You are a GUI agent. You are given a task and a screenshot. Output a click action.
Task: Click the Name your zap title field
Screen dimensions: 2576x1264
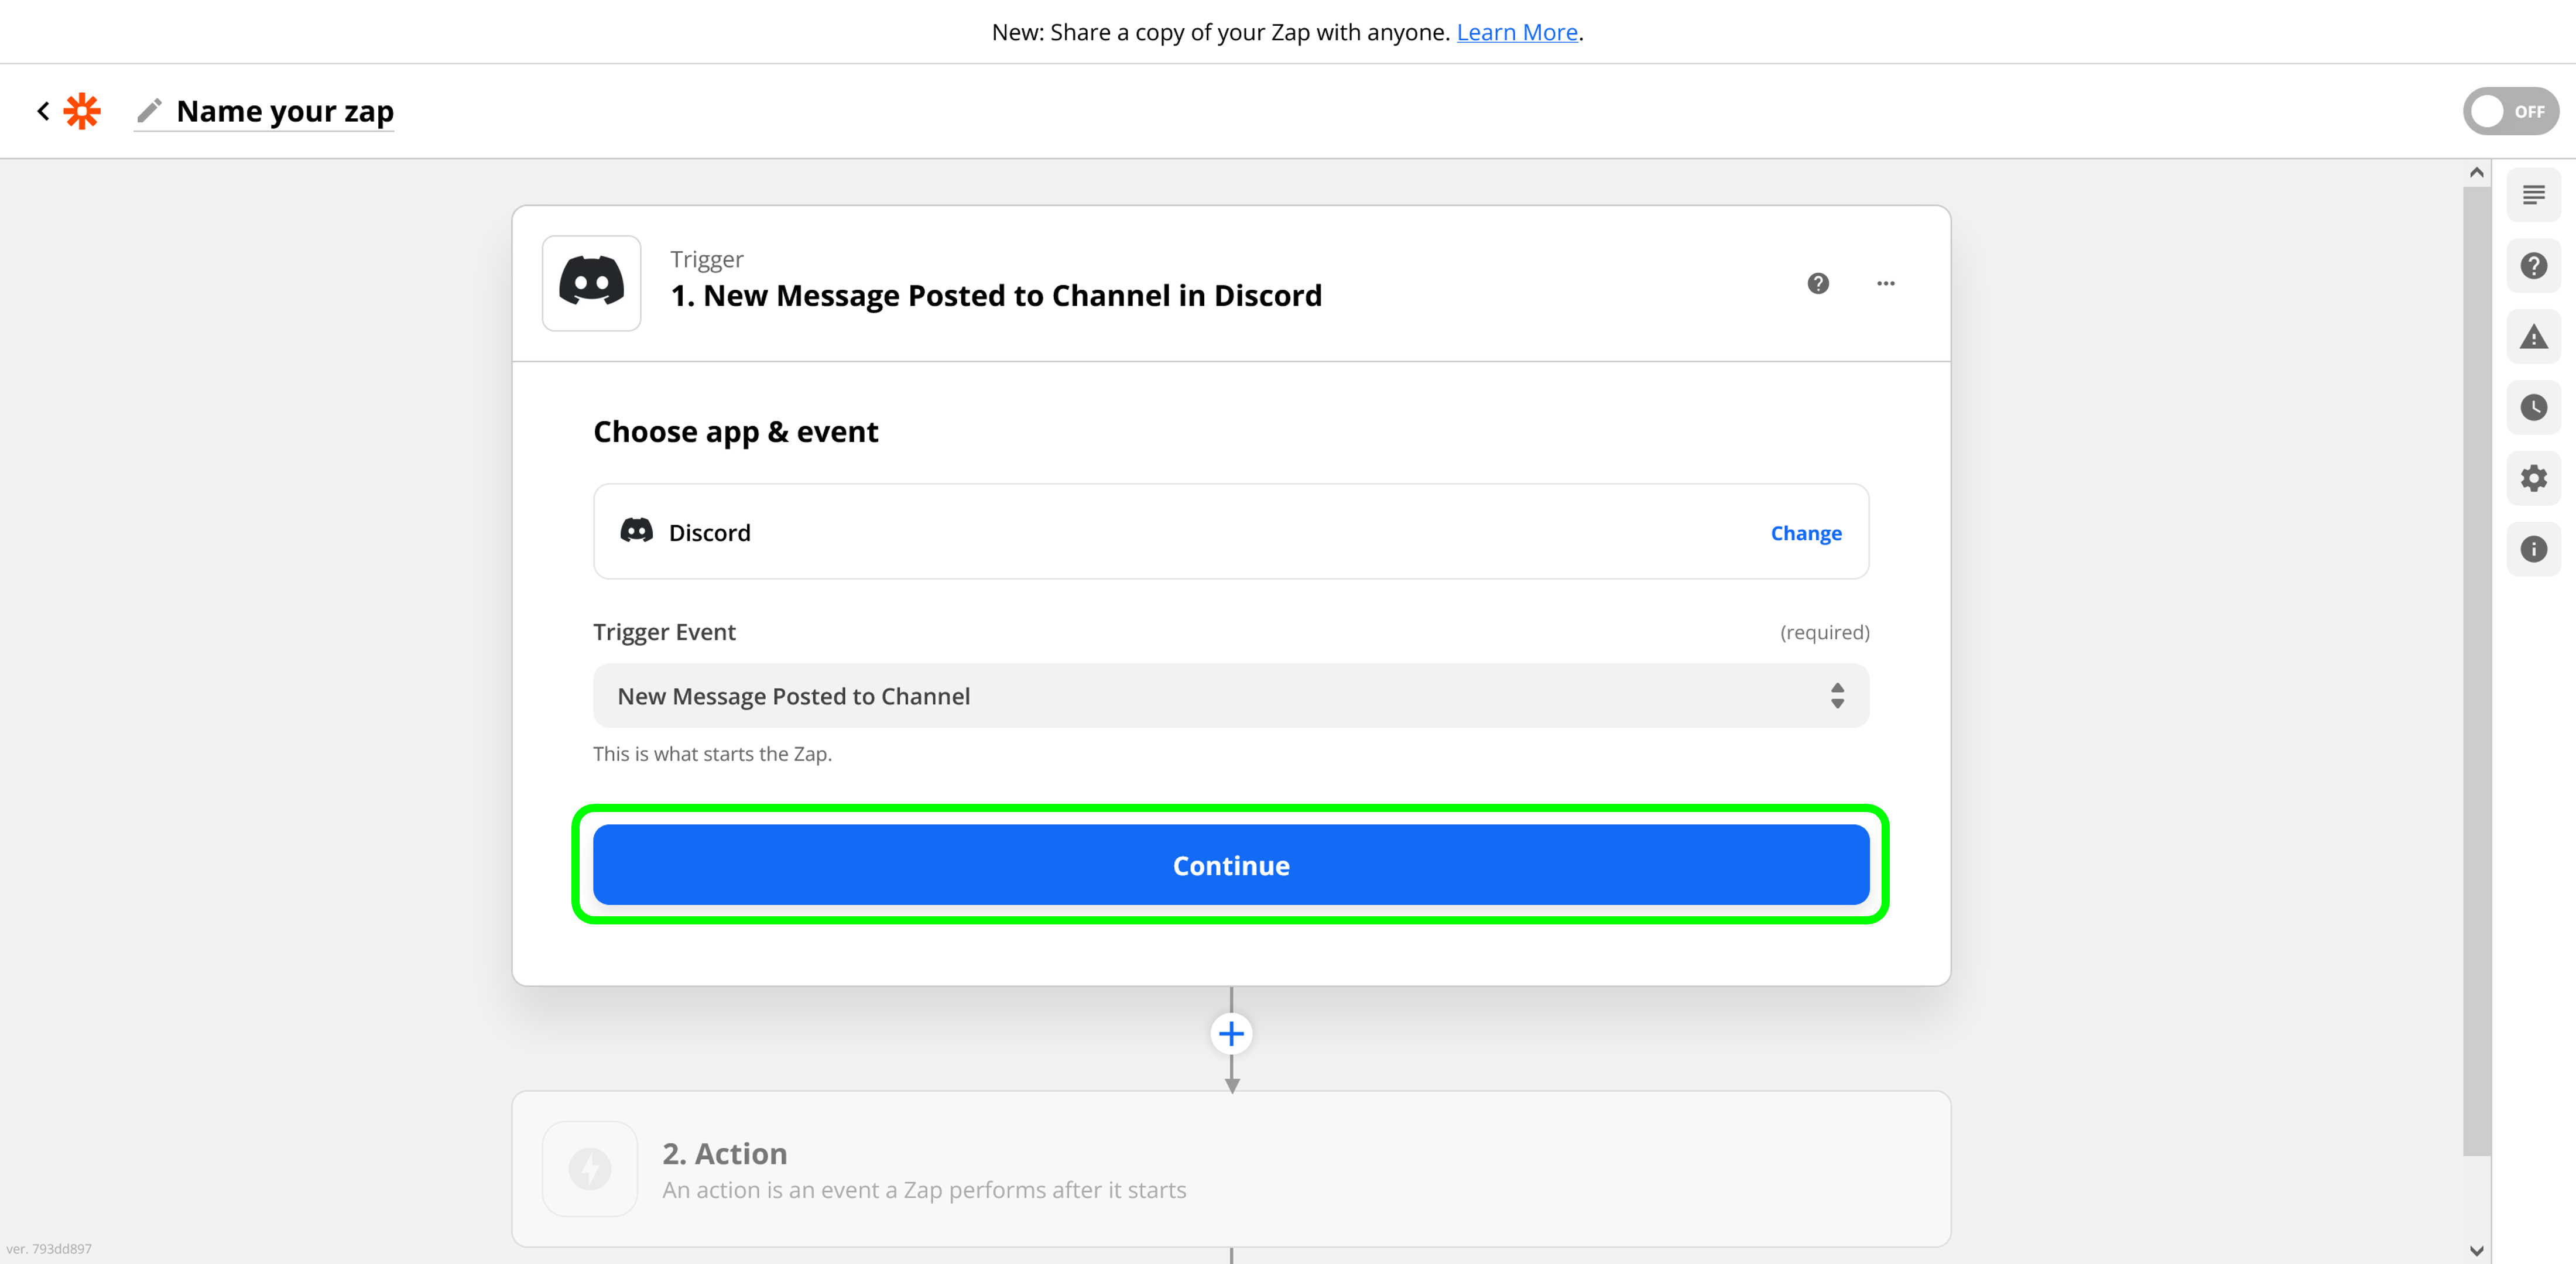(x=285, y=111)
